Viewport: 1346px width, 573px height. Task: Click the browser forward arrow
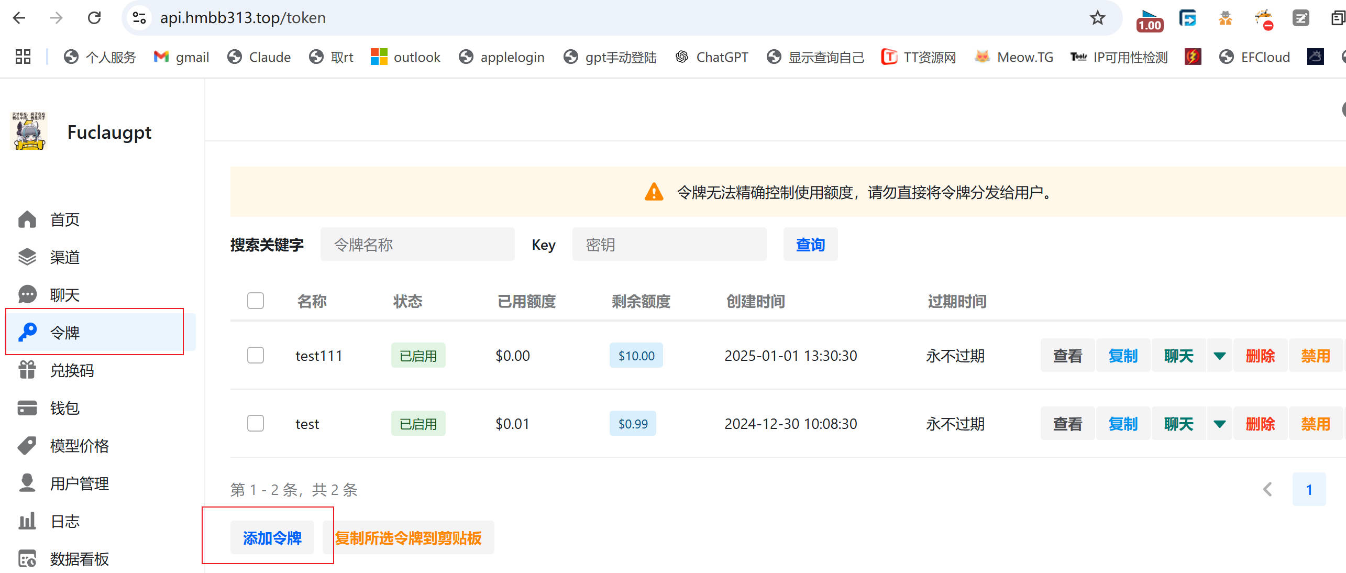56,18
